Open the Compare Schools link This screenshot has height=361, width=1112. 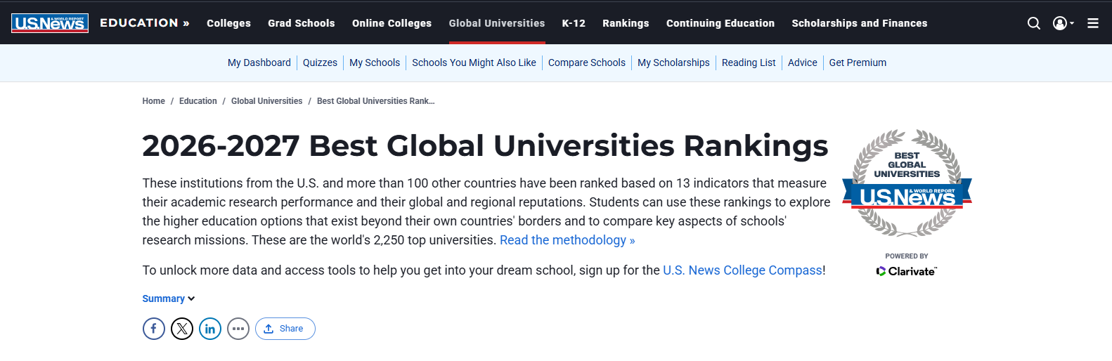[587, 63]
